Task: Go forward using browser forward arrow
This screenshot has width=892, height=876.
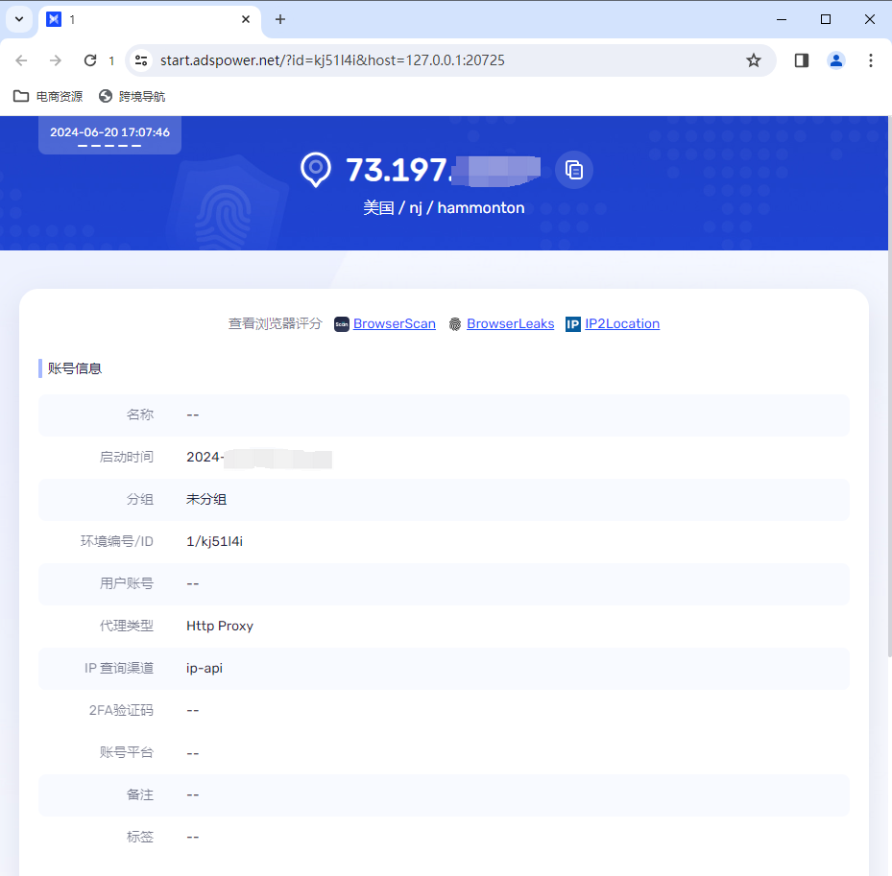Action: (x=55, y=60)
